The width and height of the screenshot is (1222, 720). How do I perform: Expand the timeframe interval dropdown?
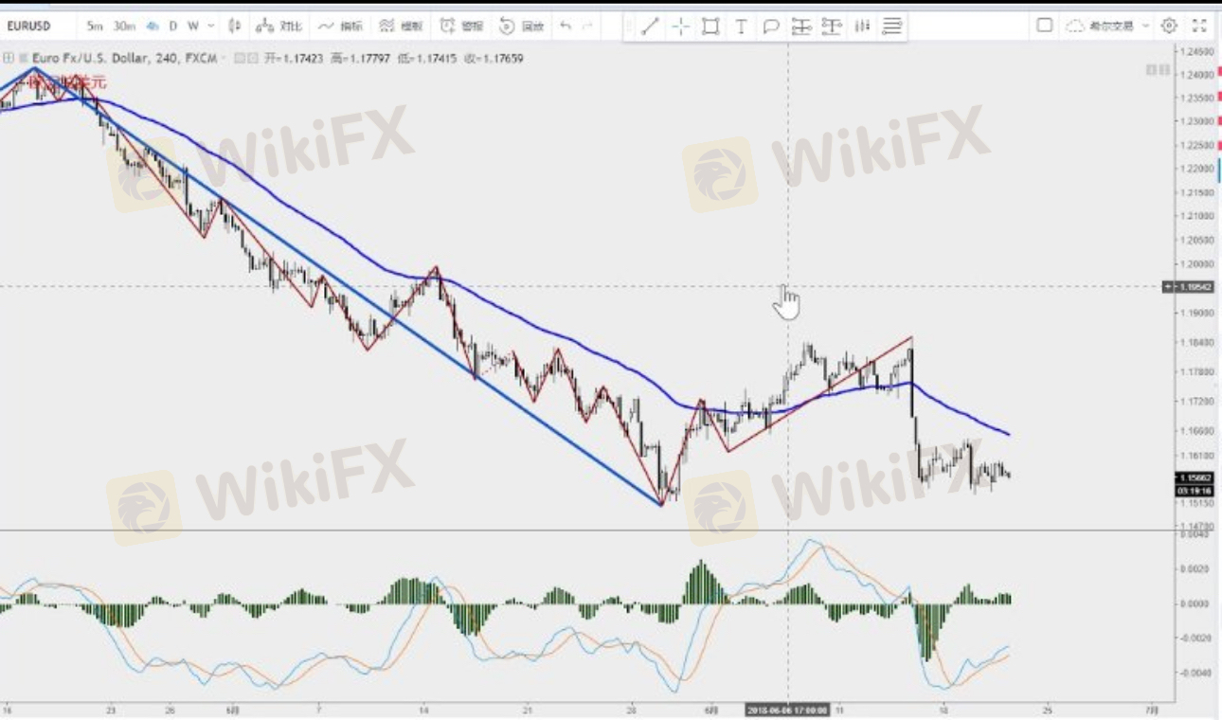[x=210, y=26]
